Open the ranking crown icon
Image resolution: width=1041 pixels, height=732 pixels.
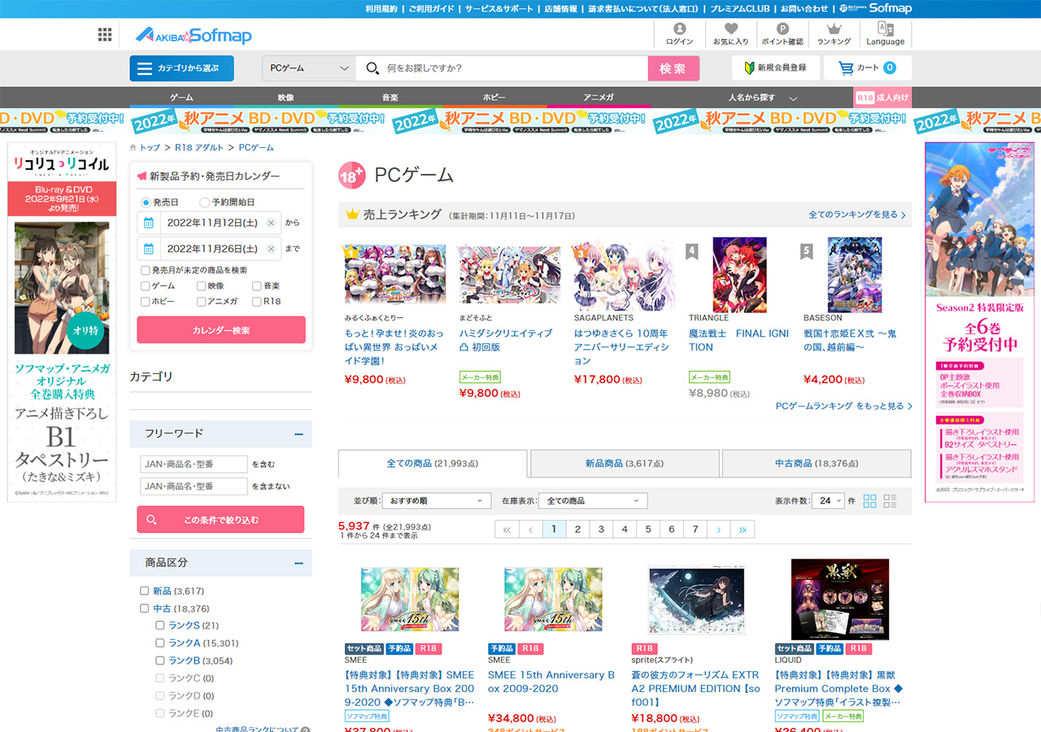pos(834,29)
